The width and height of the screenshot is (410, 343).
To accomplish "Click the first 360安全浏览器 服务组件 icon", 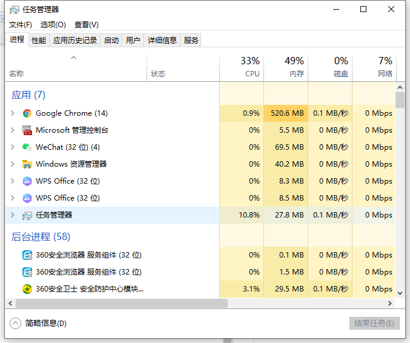I will pos(27,255).
